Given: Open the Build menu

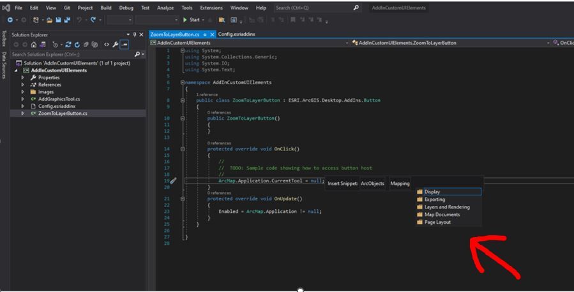Looking at the screenshot, I should [x=105, y=8].
